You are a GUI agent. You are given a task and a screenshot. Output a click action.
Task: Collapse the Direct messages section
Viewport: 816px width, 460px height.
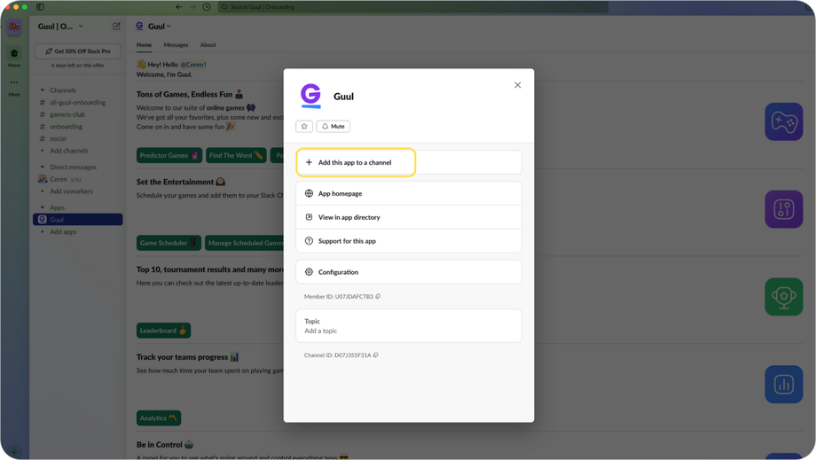42,167
